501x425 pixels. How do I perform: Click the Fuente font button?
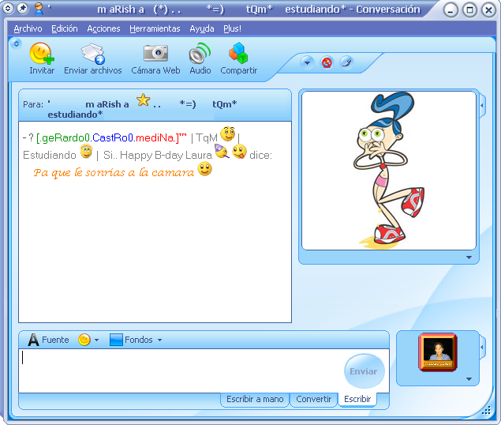coord(48,340)
